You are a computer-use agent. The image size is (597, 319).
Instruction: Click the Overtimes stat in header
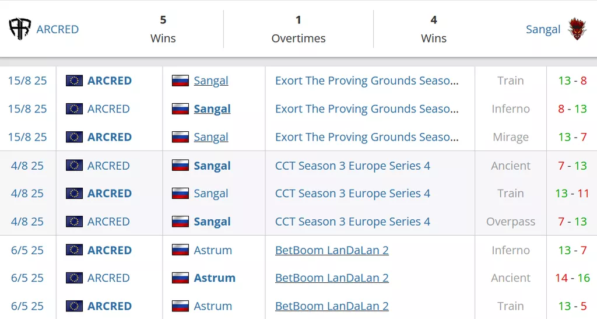298,29
